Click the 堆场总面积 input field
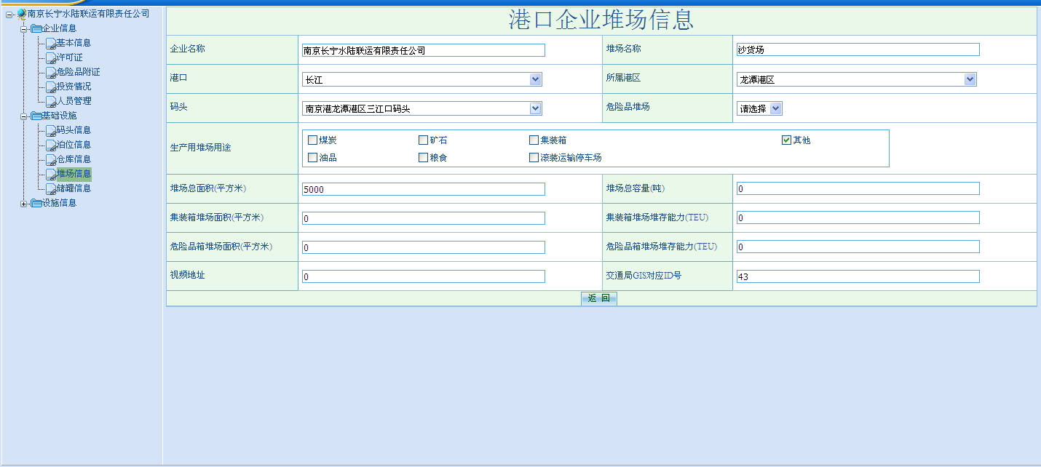This screenshot has width=1041, height=467. (x=423, y=189)
